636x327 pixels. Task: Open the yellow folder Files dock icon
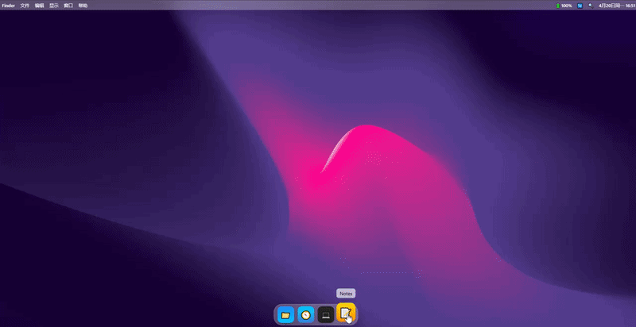pos(285,315)
